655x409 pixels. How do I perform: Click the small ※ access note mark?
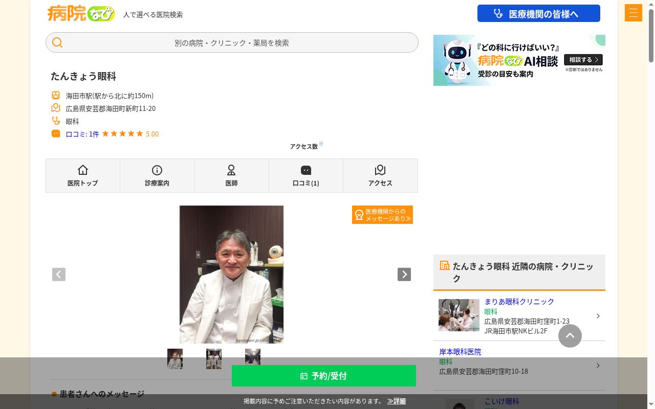pyautogui.click(x=321, y=144)
